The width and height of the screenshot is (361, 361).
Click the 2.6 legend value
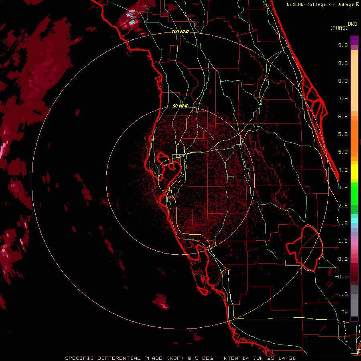click(343, 206)
